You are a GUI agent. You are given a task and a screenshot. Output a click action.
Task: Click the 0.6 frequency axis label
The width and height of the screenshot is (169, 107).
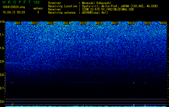click(2, 102)
